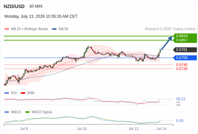Click the blue MACD legend swatch
This screenshot has width=198, height=134.
point(7,112)
